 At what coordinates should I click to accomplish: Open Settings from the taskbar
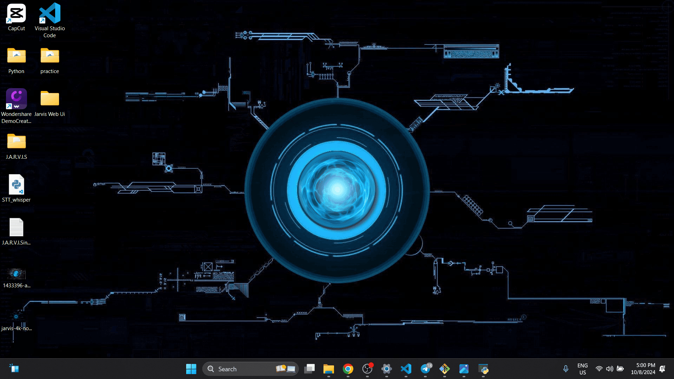click(387, 369)
